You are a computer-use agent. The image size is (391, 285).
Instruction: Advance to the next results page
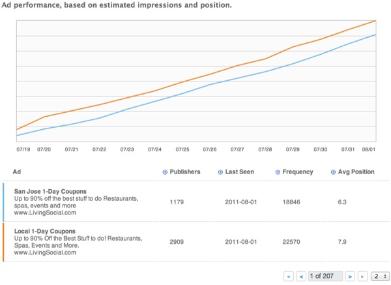click(x=350, y=277)
